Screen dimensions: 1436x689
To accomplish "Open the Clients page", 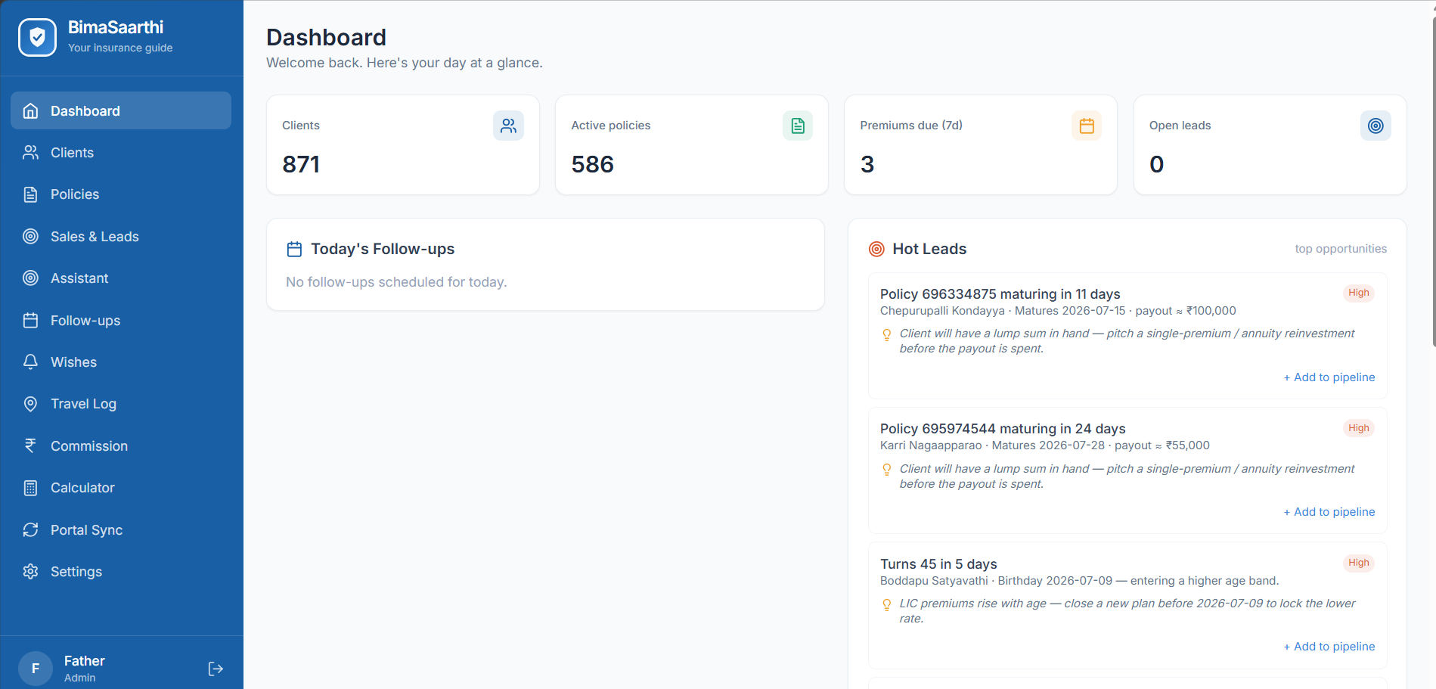I will pos(121,153).
